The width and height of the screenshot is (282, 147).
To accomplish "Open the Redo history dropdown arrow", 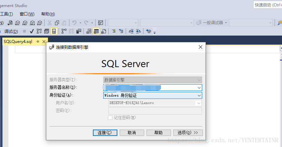I will point(92,23).
